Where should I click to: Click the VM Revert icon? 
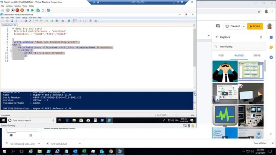[x=43, y=10]
